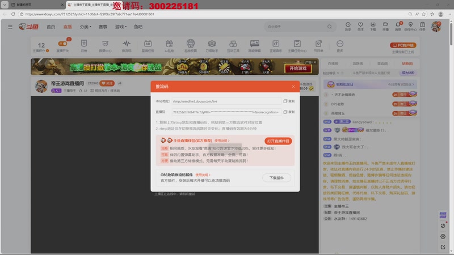Open the 推流码 stream code tool
This screenshot has height=255, width=454.
[127, 46]
